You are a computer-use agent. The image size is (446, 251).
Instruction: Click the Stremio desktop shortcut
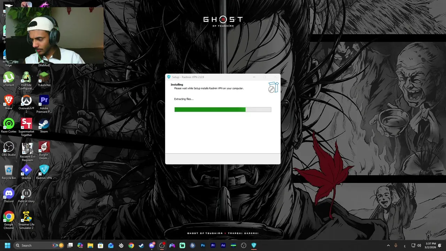[x=26, y=172]
